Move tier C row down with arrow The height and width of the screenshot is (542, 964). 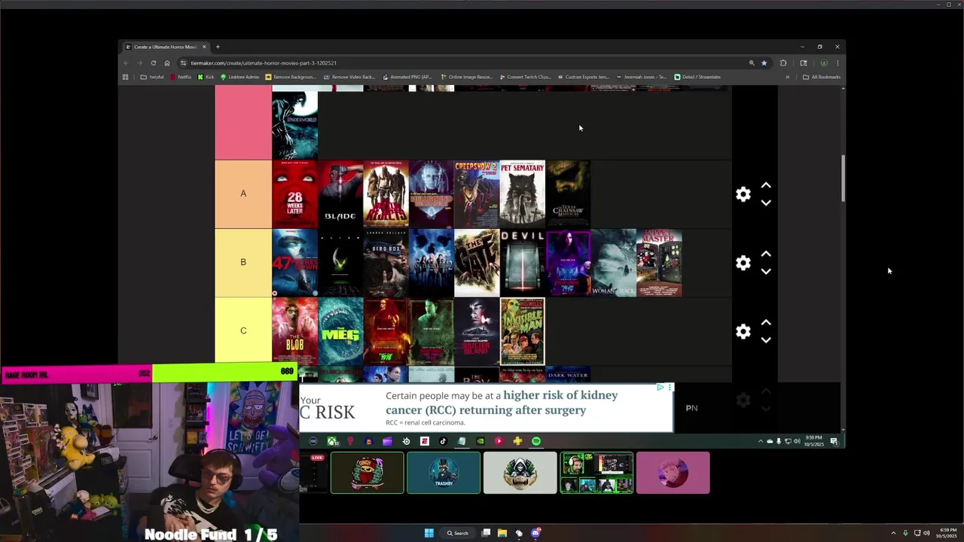[x=766, y=340]
